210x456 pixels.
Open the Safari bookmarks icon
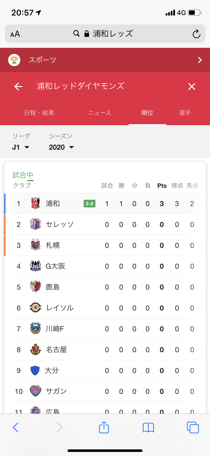click(x=148, y=427)
